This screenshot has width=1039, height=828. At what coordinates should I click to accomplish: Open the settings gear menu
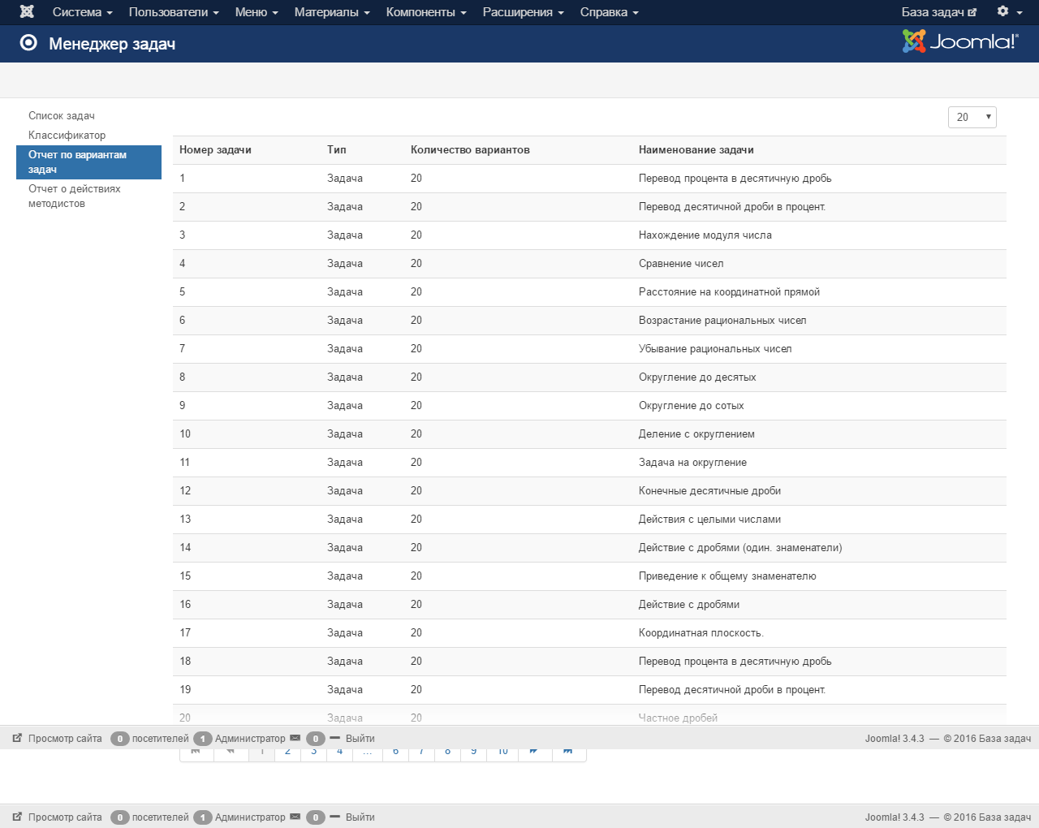pos(1010,11)
